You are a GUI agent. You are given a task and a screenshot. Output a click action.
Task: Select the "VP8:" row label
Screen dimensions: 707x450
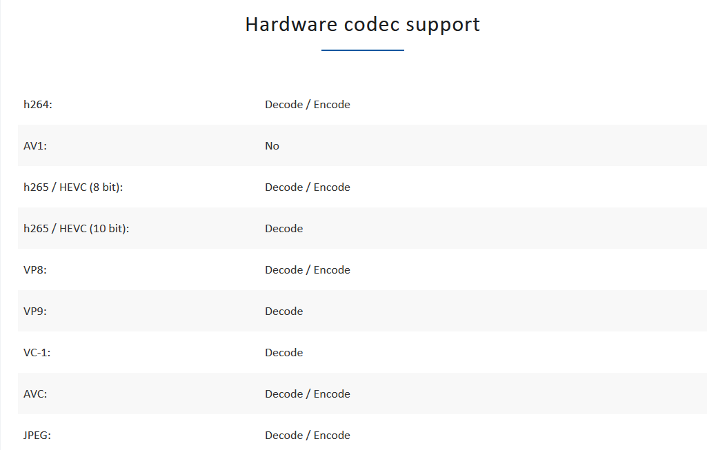click(x=34, y=270)
